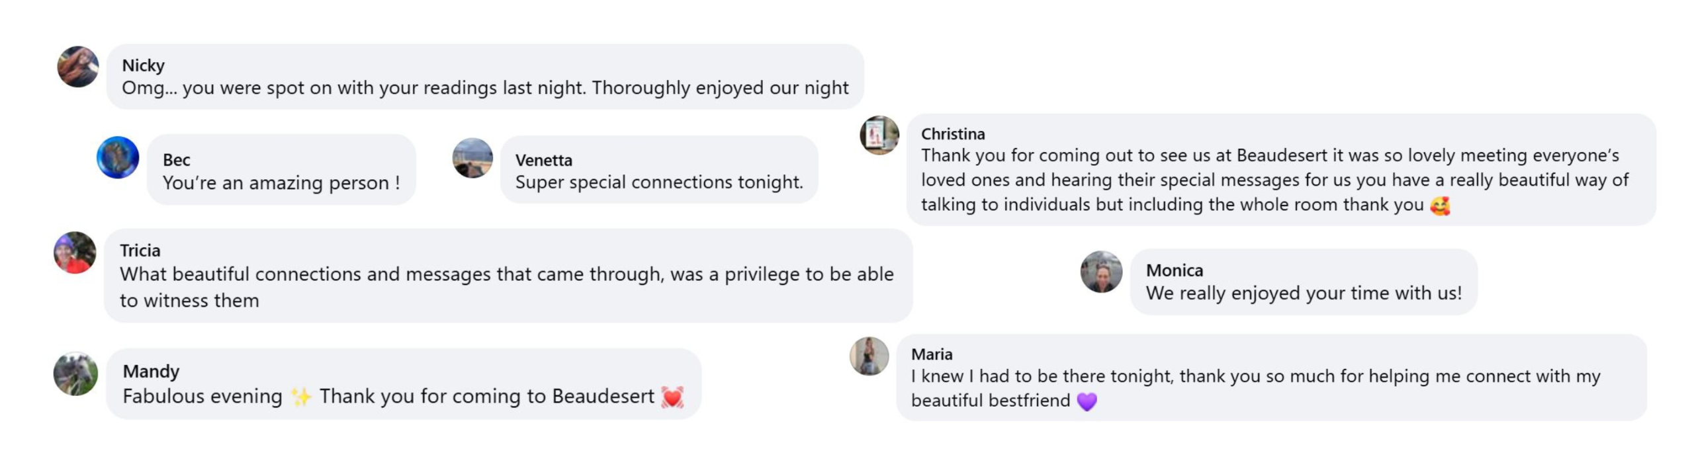This screenshot has height=470, width=1694.
Task: Open Tricia's profile picture
Action: click(x=75, y=253)
